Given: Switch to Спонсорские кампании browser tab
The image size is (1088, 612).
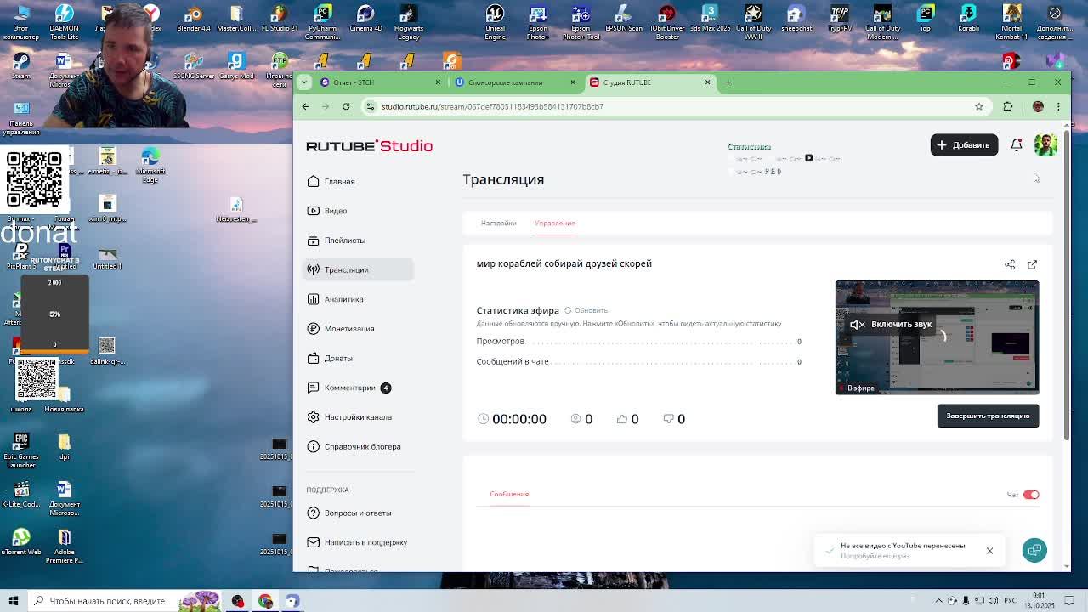Looking at the screenshot, I should point(515,82).
